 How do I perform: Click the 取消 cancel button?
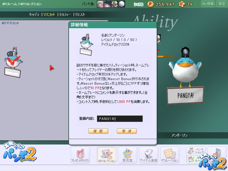[x=127, y=131]
